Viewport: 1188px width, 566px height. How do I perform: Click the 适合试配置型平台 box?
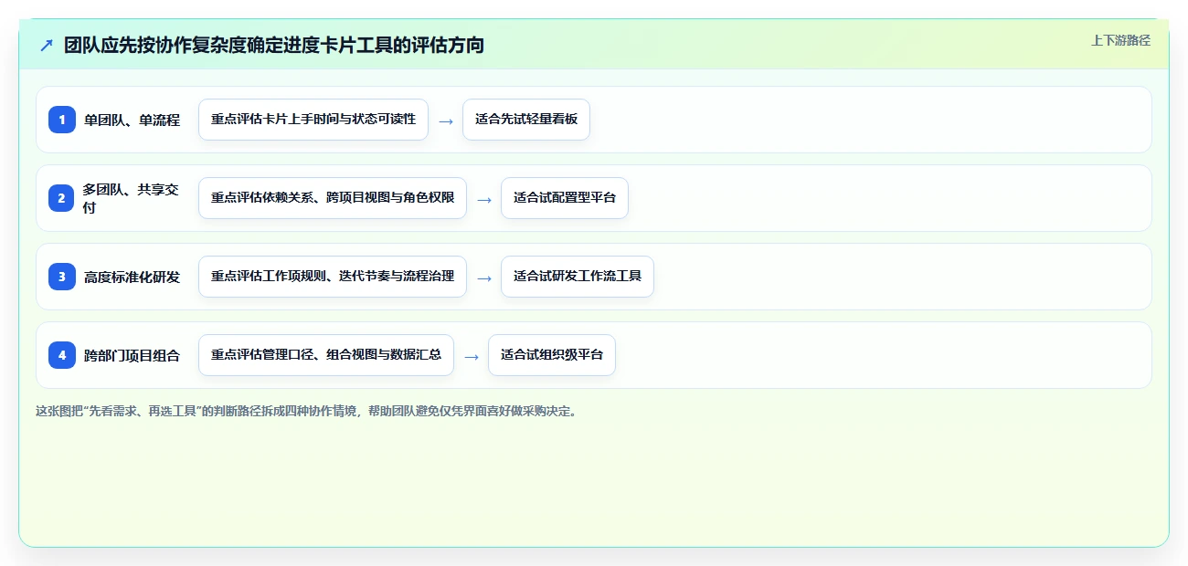click(x=565, y=198)
